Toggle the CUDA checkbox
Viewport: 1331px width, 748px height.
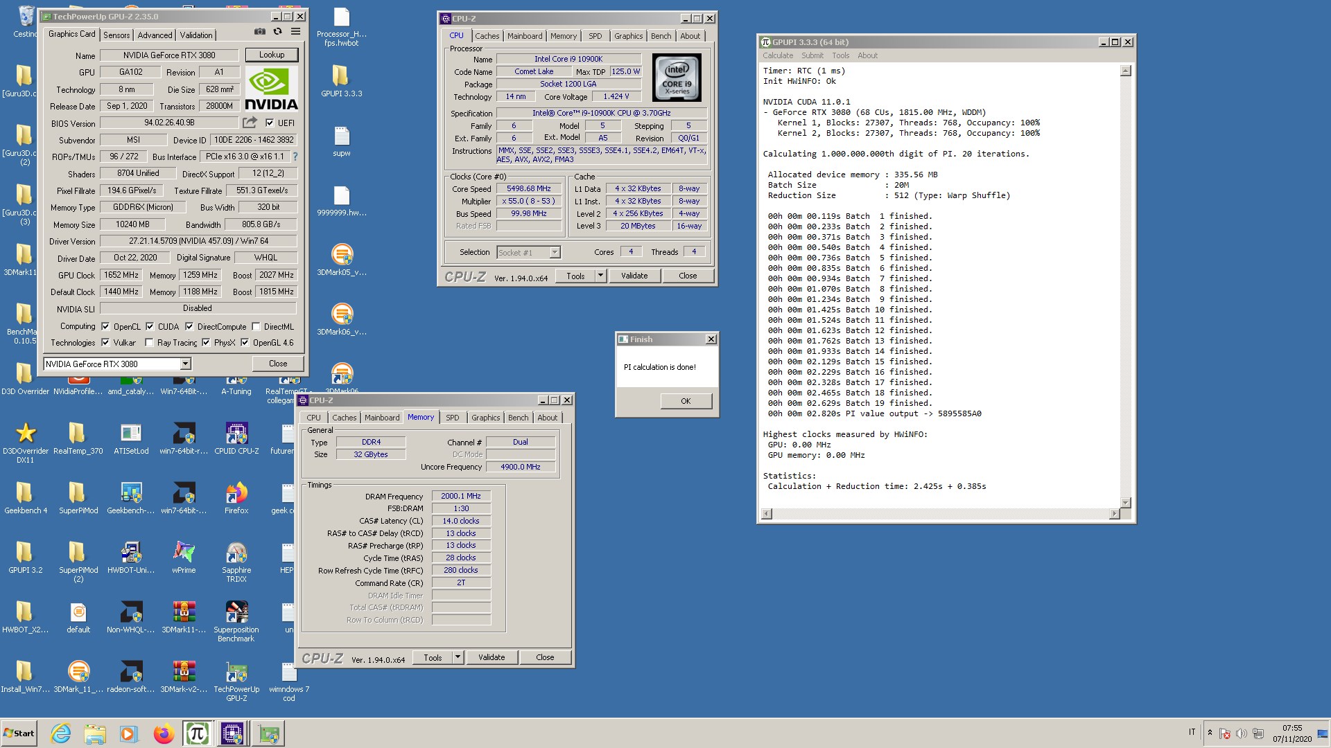coord(150,326)
